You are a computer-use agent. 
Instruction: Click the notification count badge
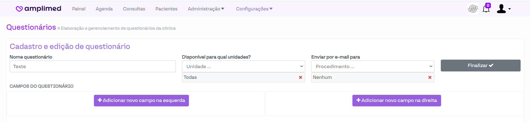[x=488, y=5]
